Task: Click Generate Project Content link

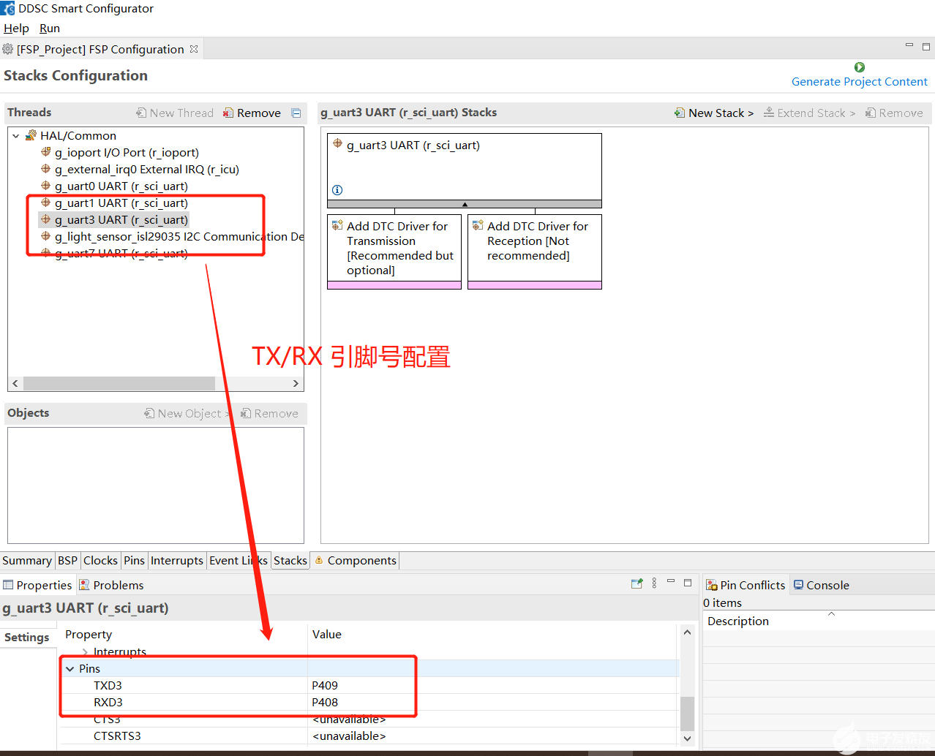Action: pos(860,81)
